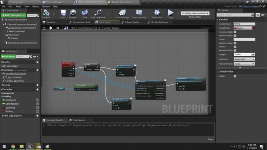This screenshot has height=150, width=267.
Task: Play the level with the Play button
Action: 171,14
